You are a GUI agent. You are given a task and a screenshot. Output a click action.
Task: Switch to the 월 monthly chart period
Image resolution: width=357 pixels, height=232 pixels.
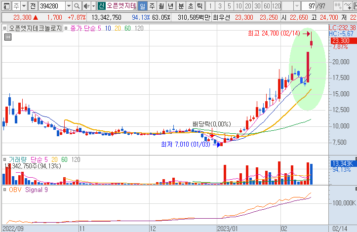coord(161,6)
